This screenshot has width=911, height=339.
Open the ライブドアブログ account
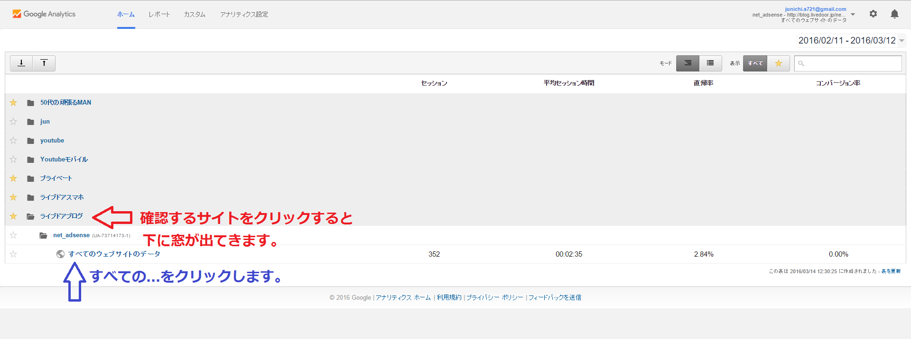[x=61, y=216]
